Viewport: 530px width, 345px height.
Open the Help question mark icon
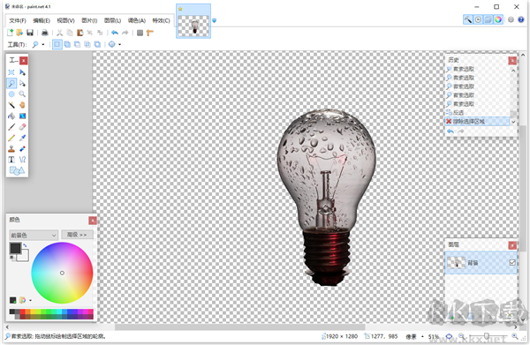point(521,19)
